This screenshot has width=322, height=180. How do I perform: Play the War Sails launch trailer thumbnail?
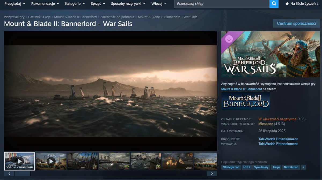pyautogui.click(x=20, y=161)
